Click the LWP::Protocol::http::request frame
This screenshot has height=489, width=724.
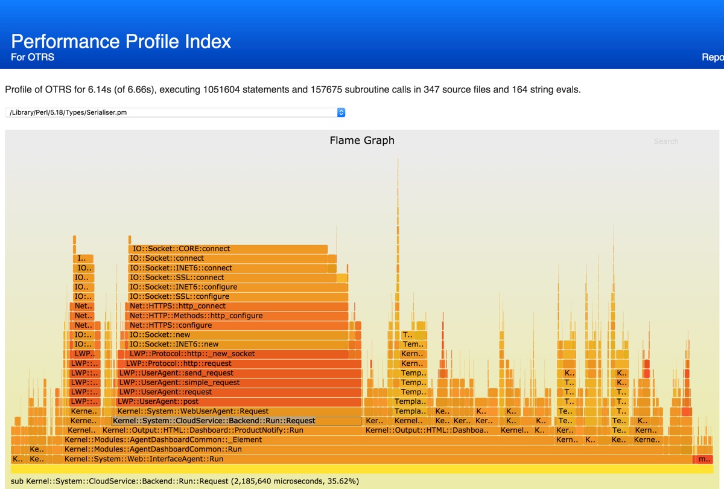241,363
